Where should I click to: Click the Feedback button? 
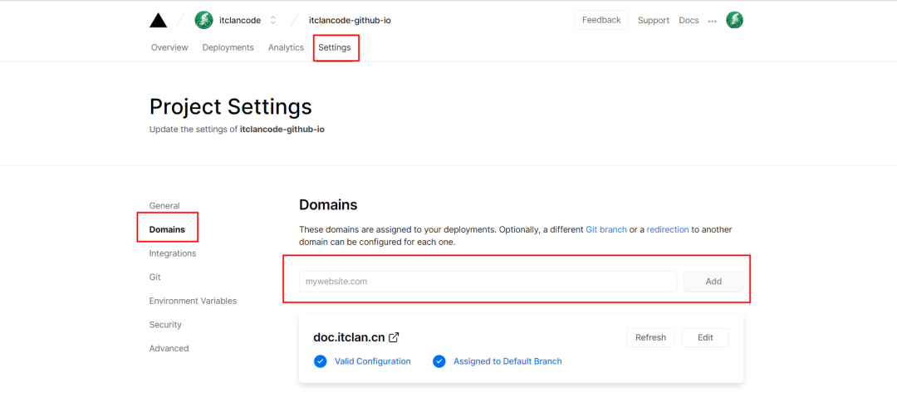pos(601,20)
